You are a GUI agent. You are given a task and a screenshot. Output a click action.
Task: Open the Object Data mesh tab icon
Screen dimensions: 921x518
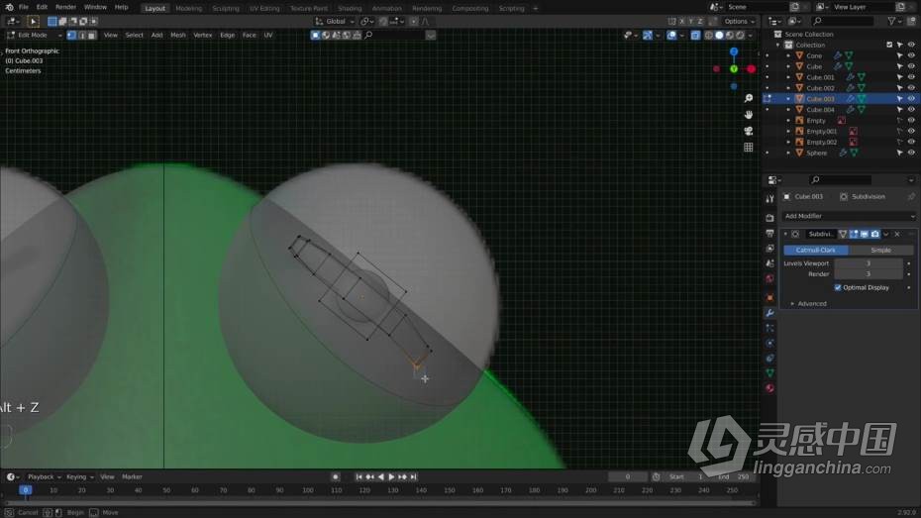(x=769, y=373)
